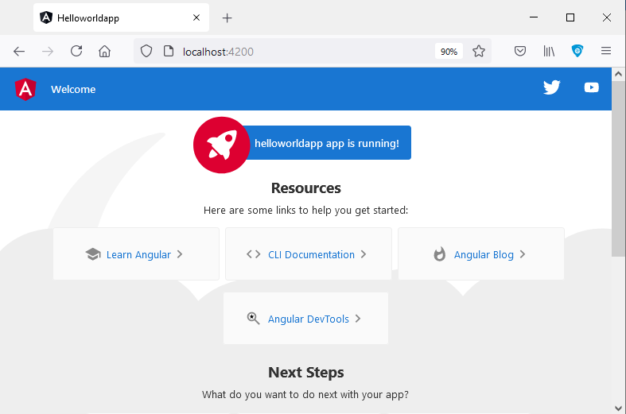The height and width of the screenshot is (414, 626).
Task: Open the CLI Documentation link
Action: [x=311, y=255]
